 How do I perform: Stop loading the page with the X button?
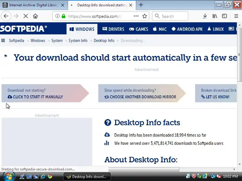coord(26,16)
